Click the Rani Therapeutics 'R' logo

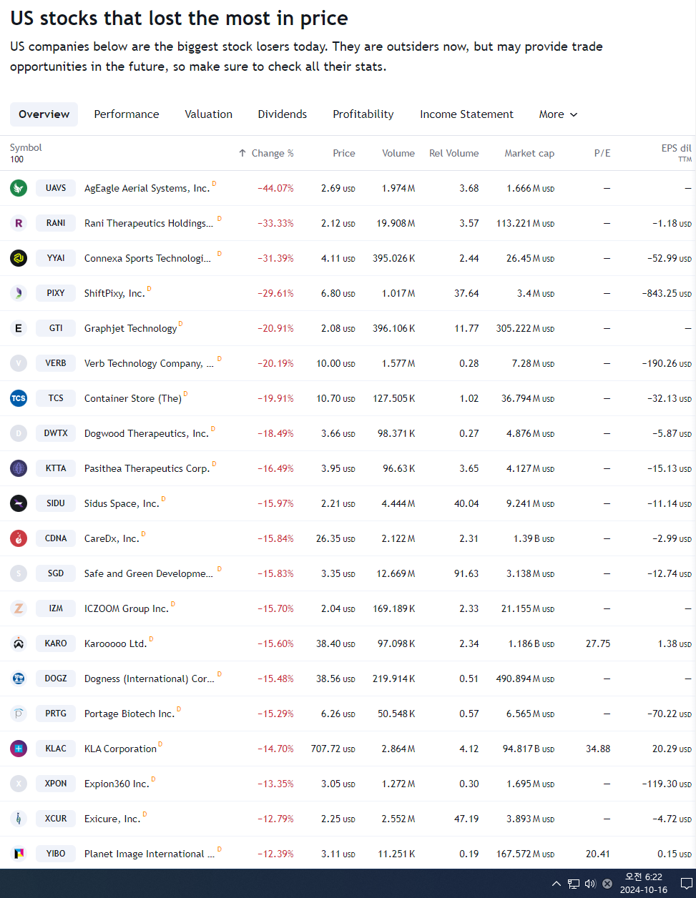tap(19, 223)
